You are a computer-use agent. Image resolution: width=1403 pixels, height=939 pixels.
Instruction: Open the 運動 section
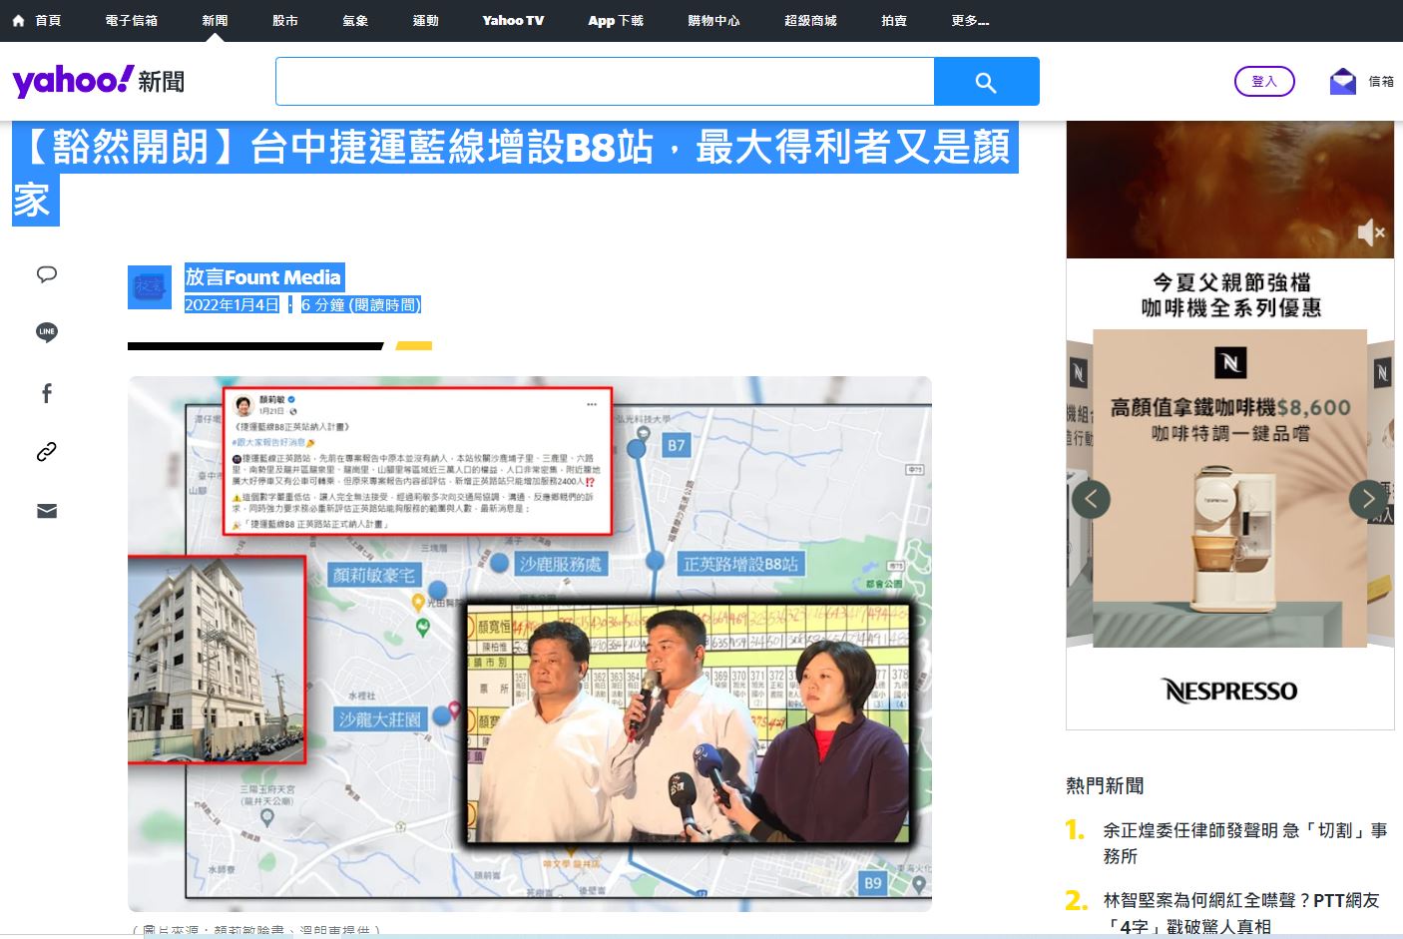426,20
